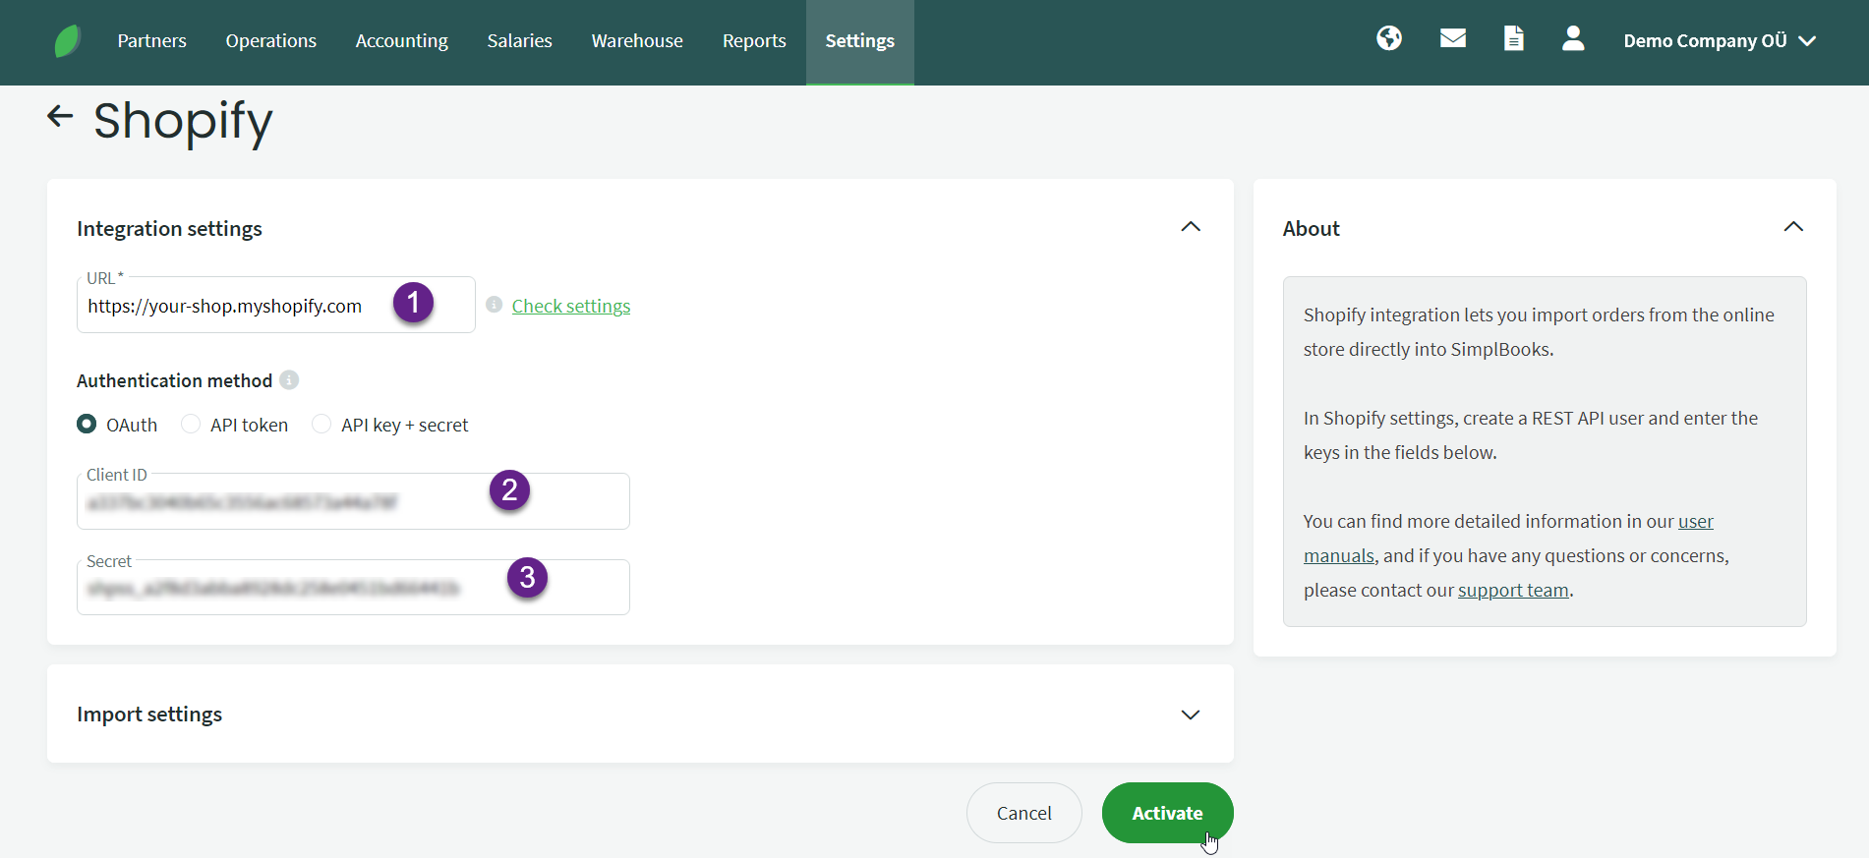1869x858 pixels.
Task: Open the Warehouse menu
Action: (x=636, y=41)
